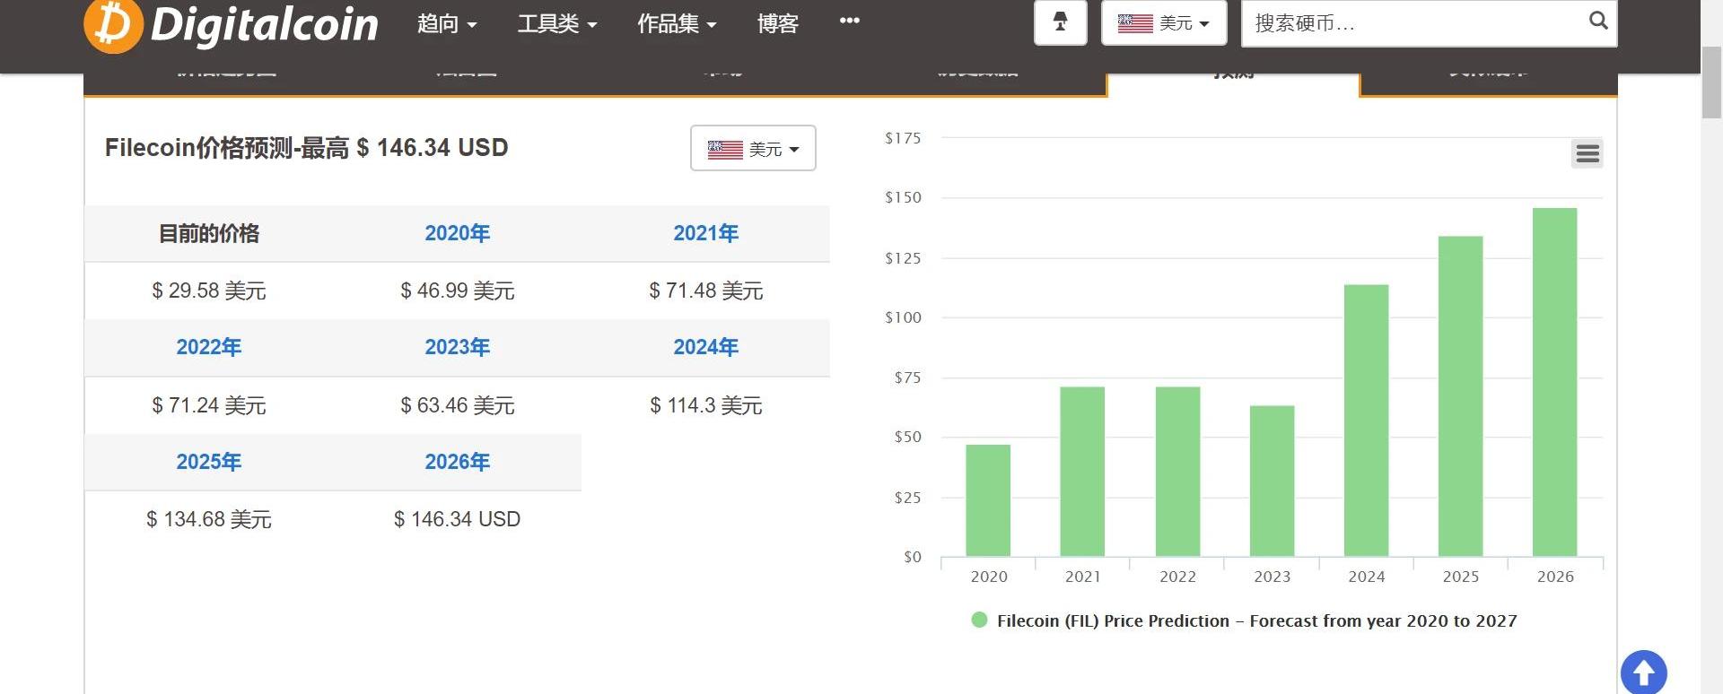This screenshot has height=694, width=1723.
Task: Click the search magnifier icon
Action: 1598,21
